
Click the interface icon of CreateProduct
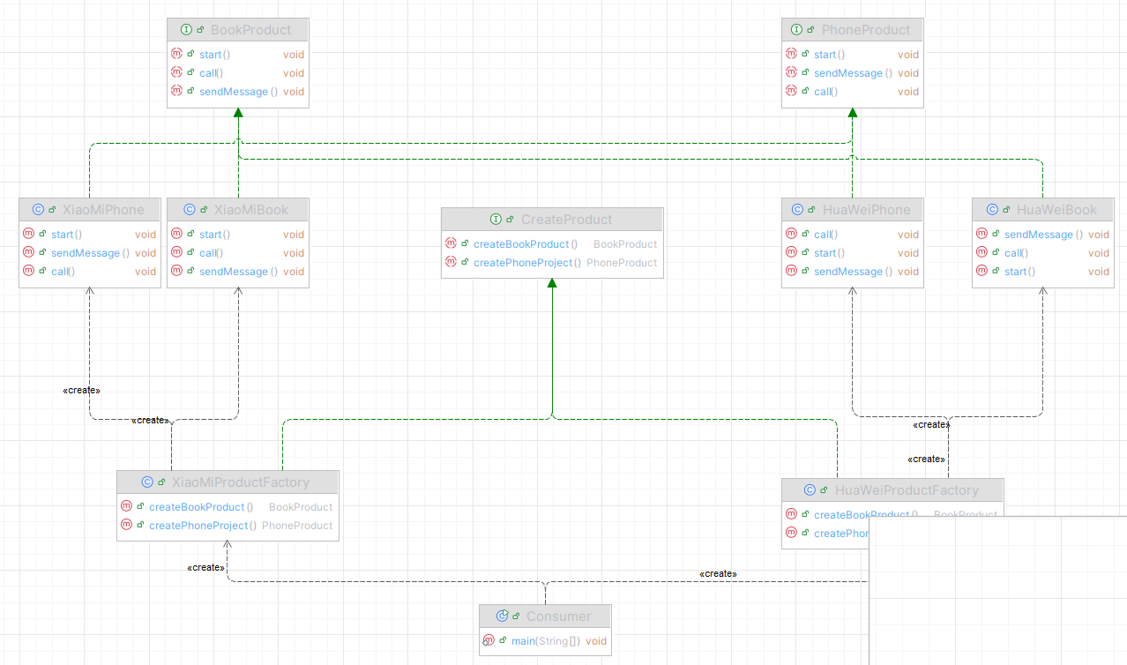pyautogui.click(x=496, y=220)
